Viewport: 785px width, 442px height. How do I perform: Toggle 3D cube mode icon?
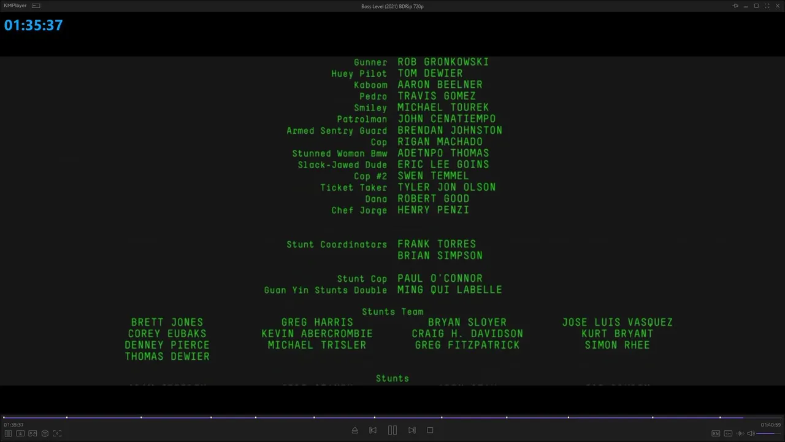coord(45,433)
